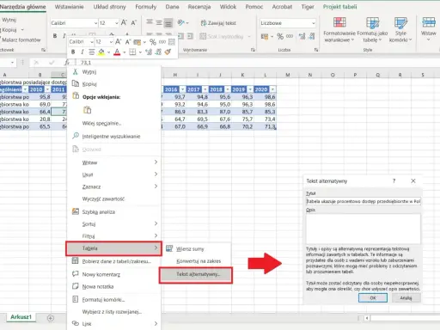Click help question mark in Tekst alternatywny dialog

tap(394, 180)
